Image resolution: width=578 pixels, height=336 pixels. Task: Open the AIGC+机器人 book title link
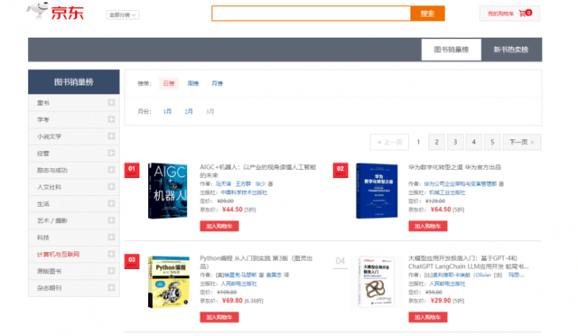(x=258, y=171)
